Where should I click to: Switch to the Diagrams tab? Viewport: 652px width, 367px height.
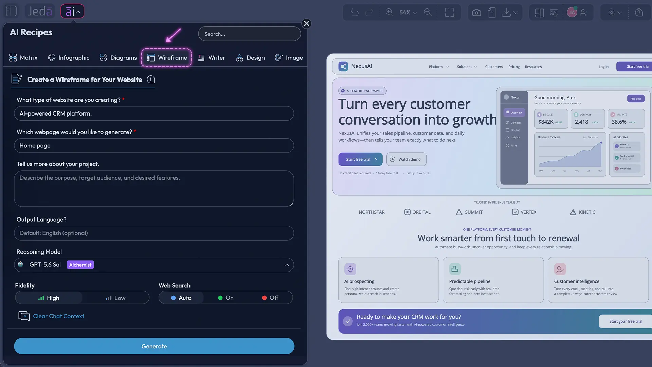(118, 58)
